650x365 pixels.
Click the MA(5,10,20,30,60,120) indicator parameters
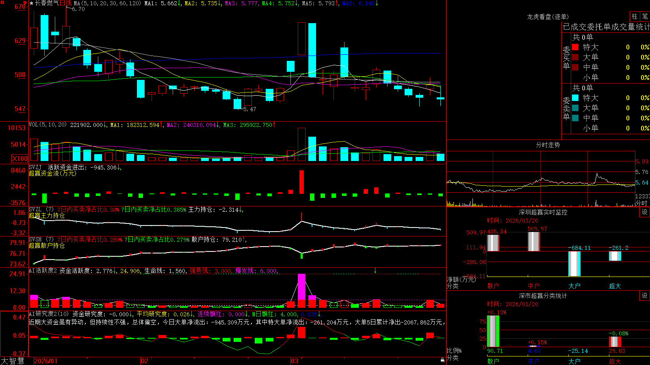click(x=108, y=3)
